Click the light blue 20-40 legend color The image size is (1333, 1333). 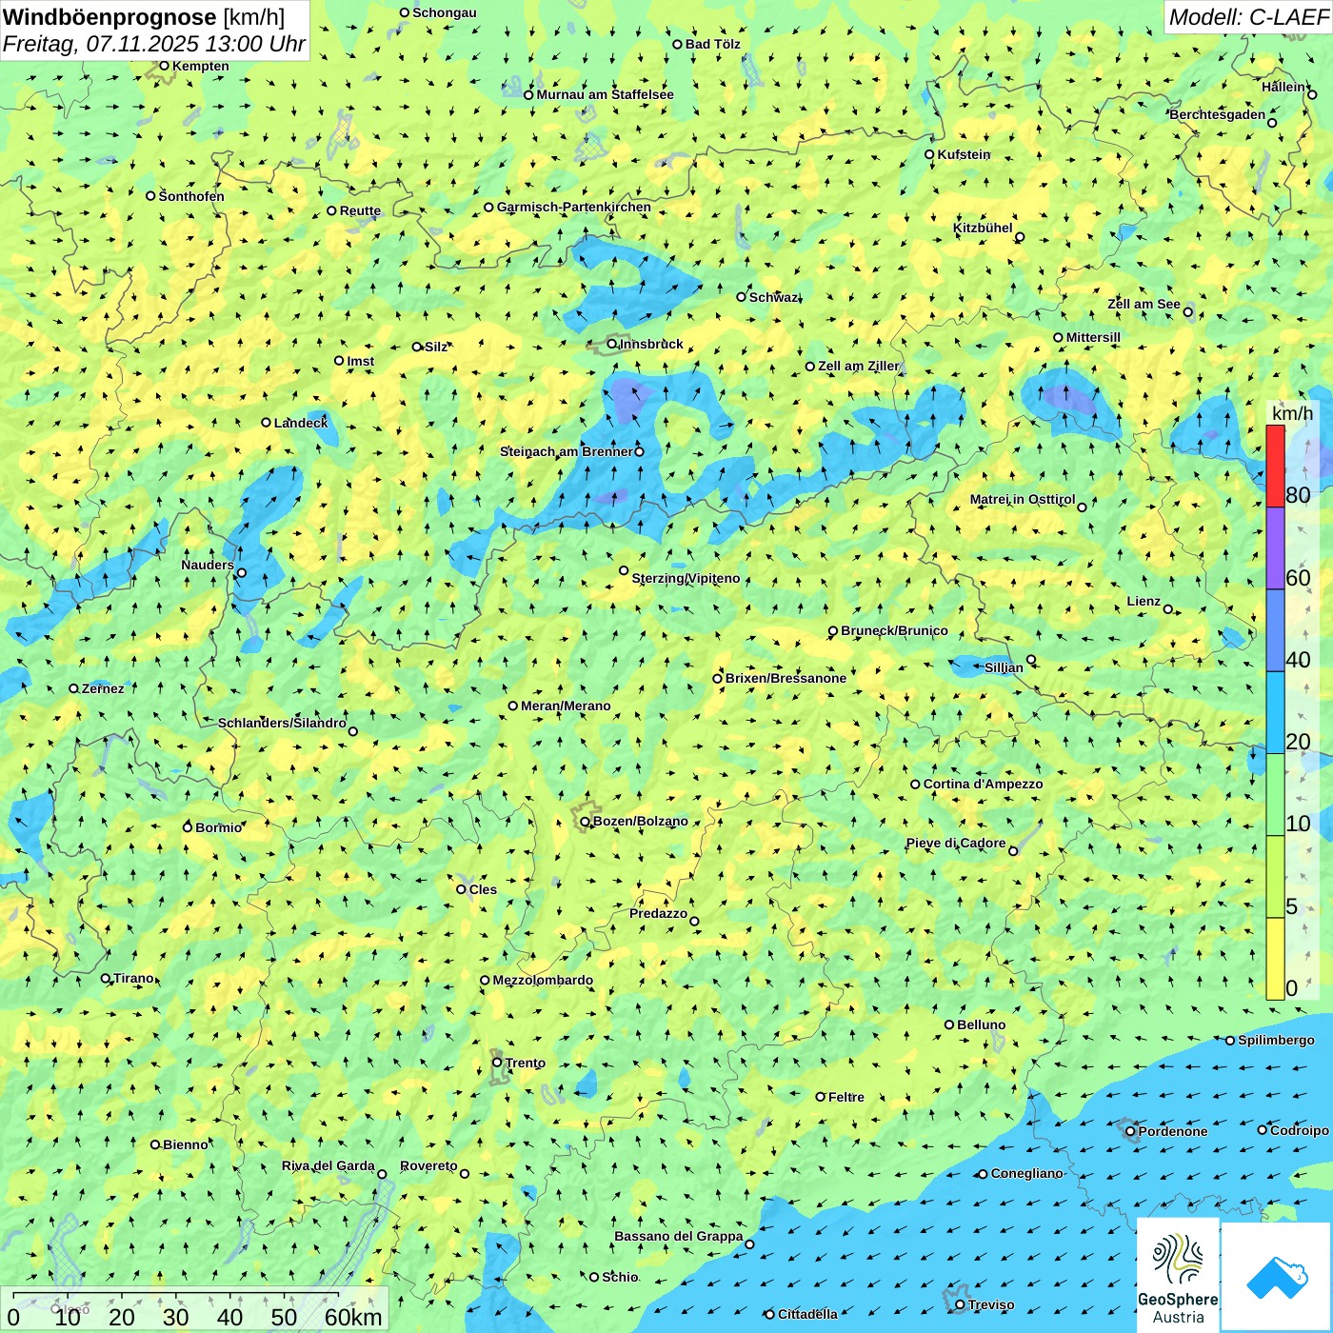tap(1275, 712)
